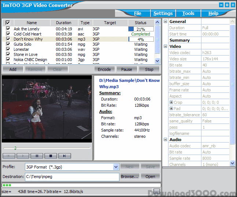237x197 pixels.
Task: Click the Target column header
Action: [110, 23]
